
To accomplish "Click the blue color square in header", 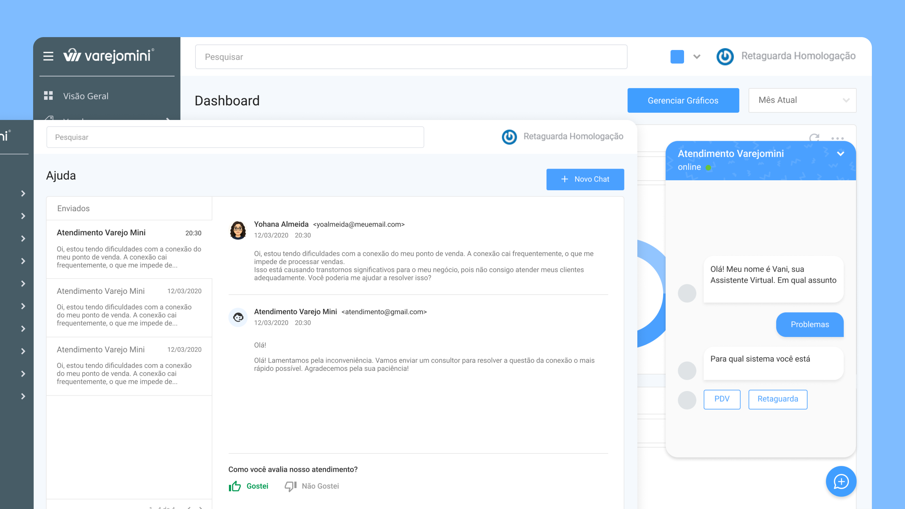I will tap(677, 57).
